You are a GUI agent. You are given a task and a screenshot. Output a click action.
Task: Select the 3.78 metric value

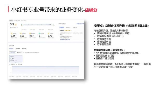point(50,36)
